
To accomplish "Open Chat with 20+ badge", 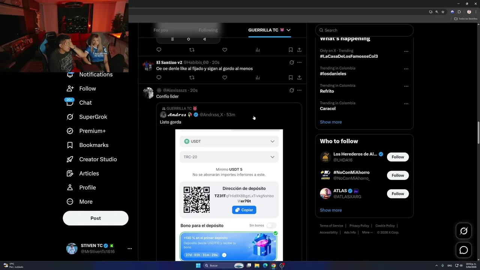I will click(x=79, y=102).
